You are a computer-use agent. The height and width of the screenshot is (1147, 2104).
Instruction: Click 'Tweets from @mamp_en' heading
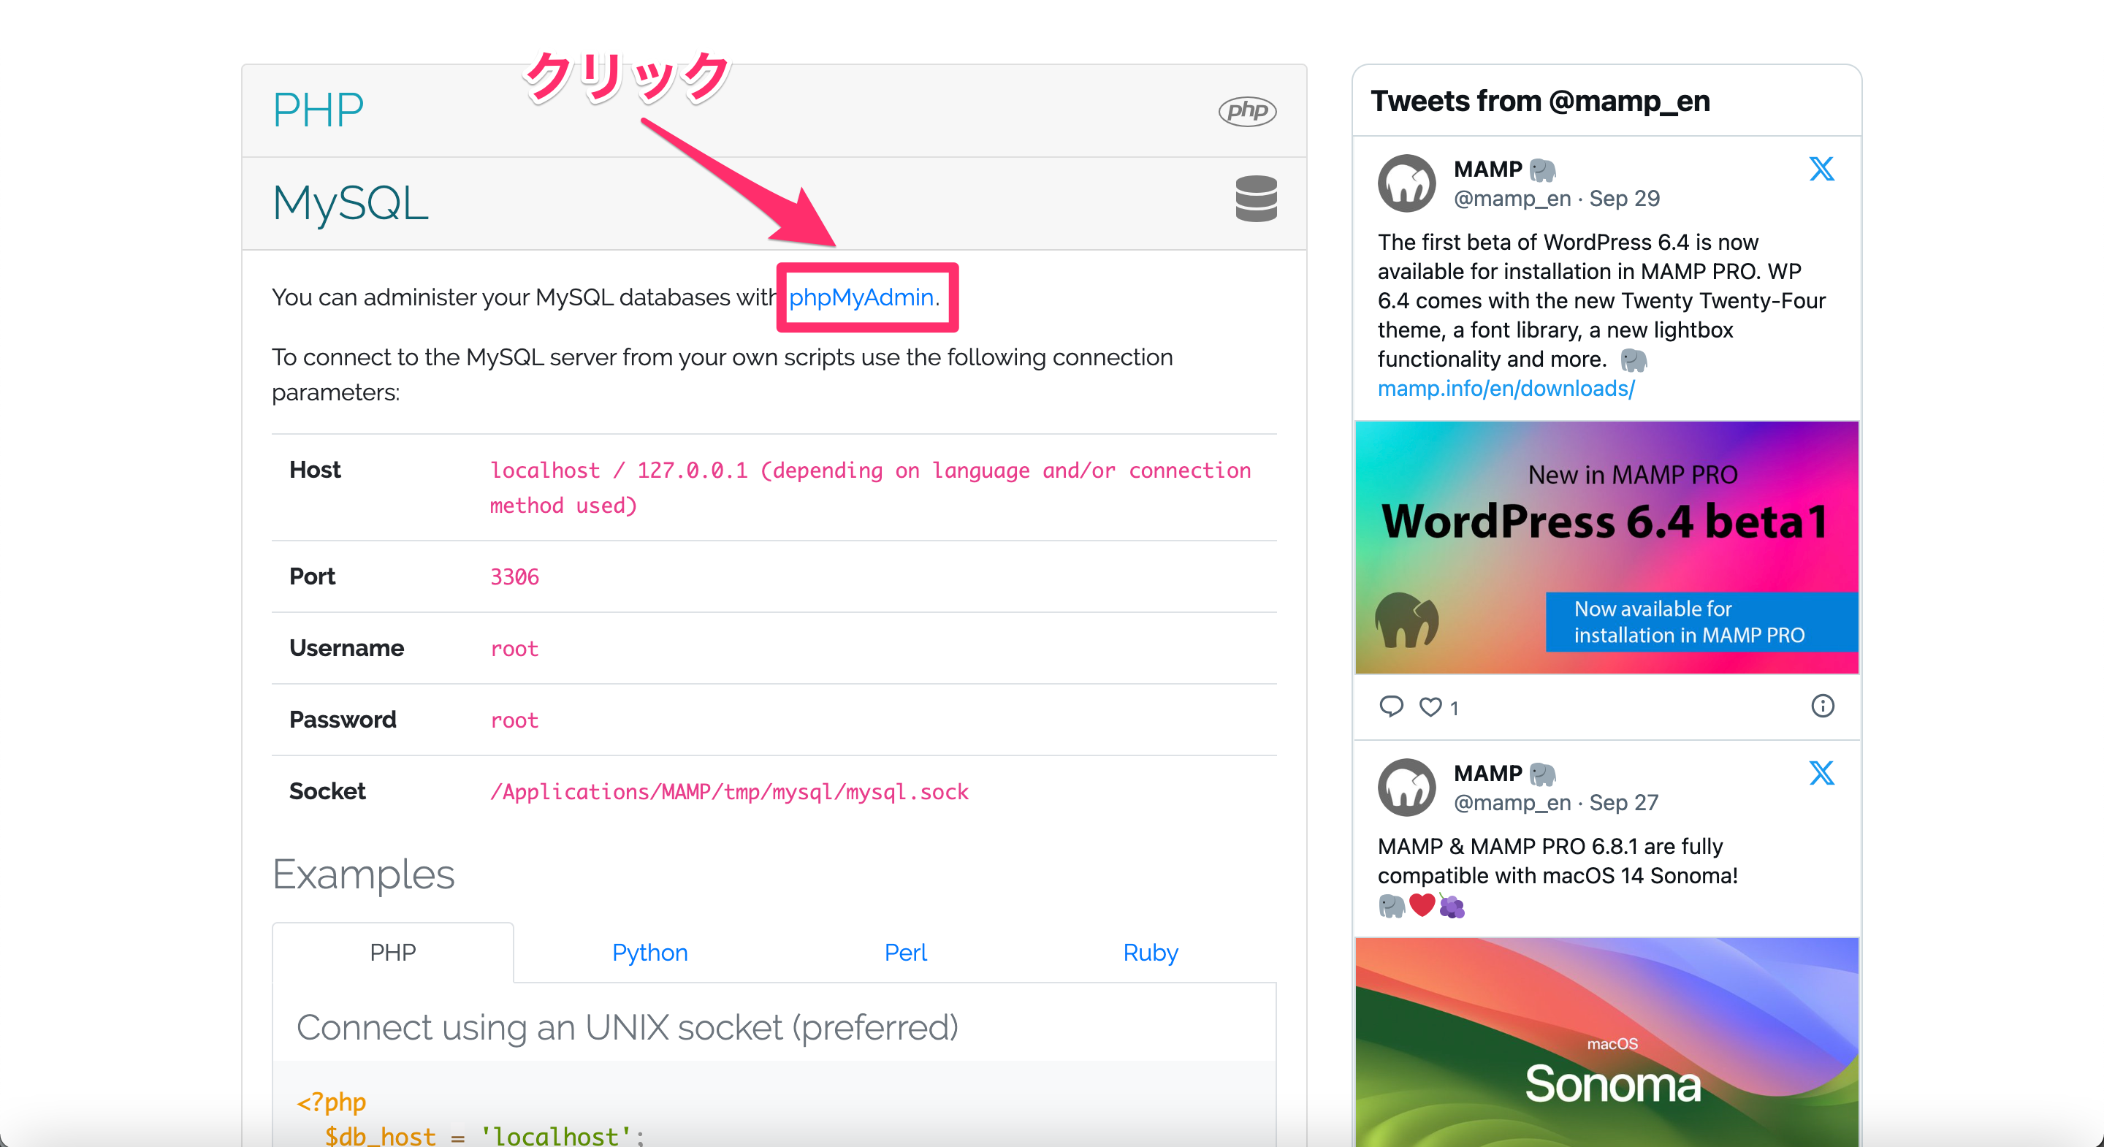(1539, 102)
